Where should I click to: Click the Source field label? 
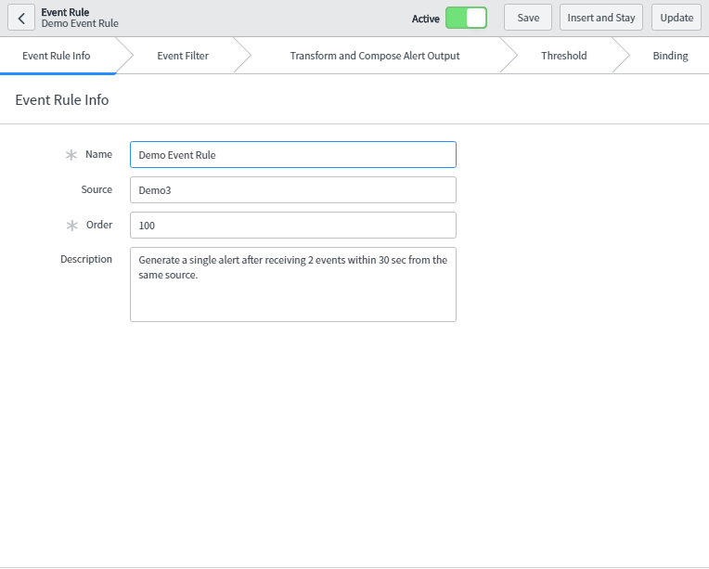click(97, 189)
